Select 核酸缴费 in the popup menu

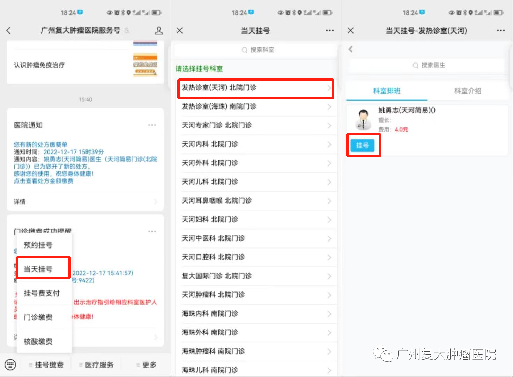coord(38,341)
